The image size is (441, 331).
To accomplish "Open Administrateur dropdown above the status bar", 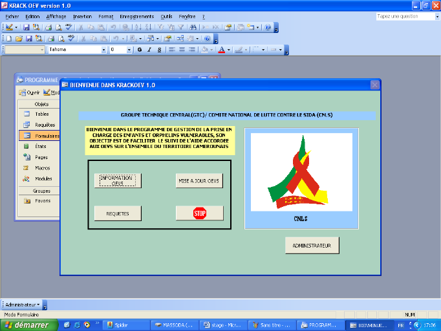I will coord(23,304).
